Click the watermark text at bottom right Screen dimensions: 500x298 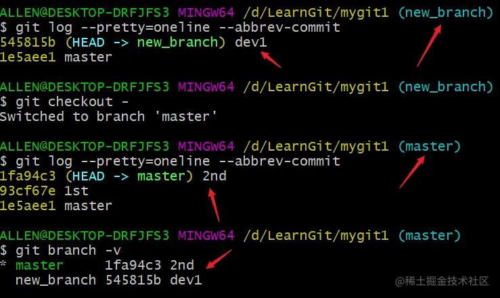(442, 281)
